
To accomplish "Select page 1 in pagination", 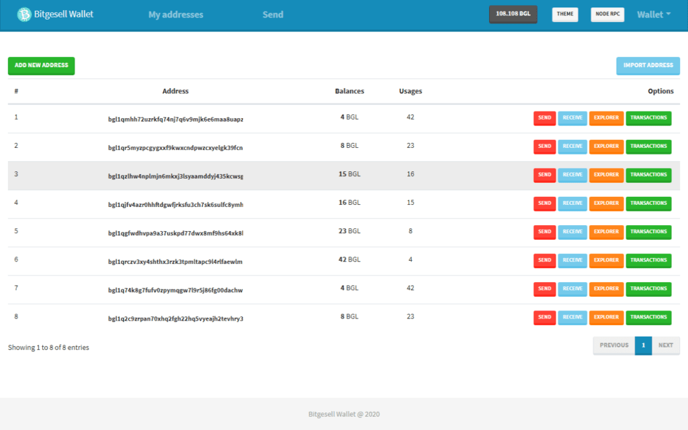I will tap(643, 345).
